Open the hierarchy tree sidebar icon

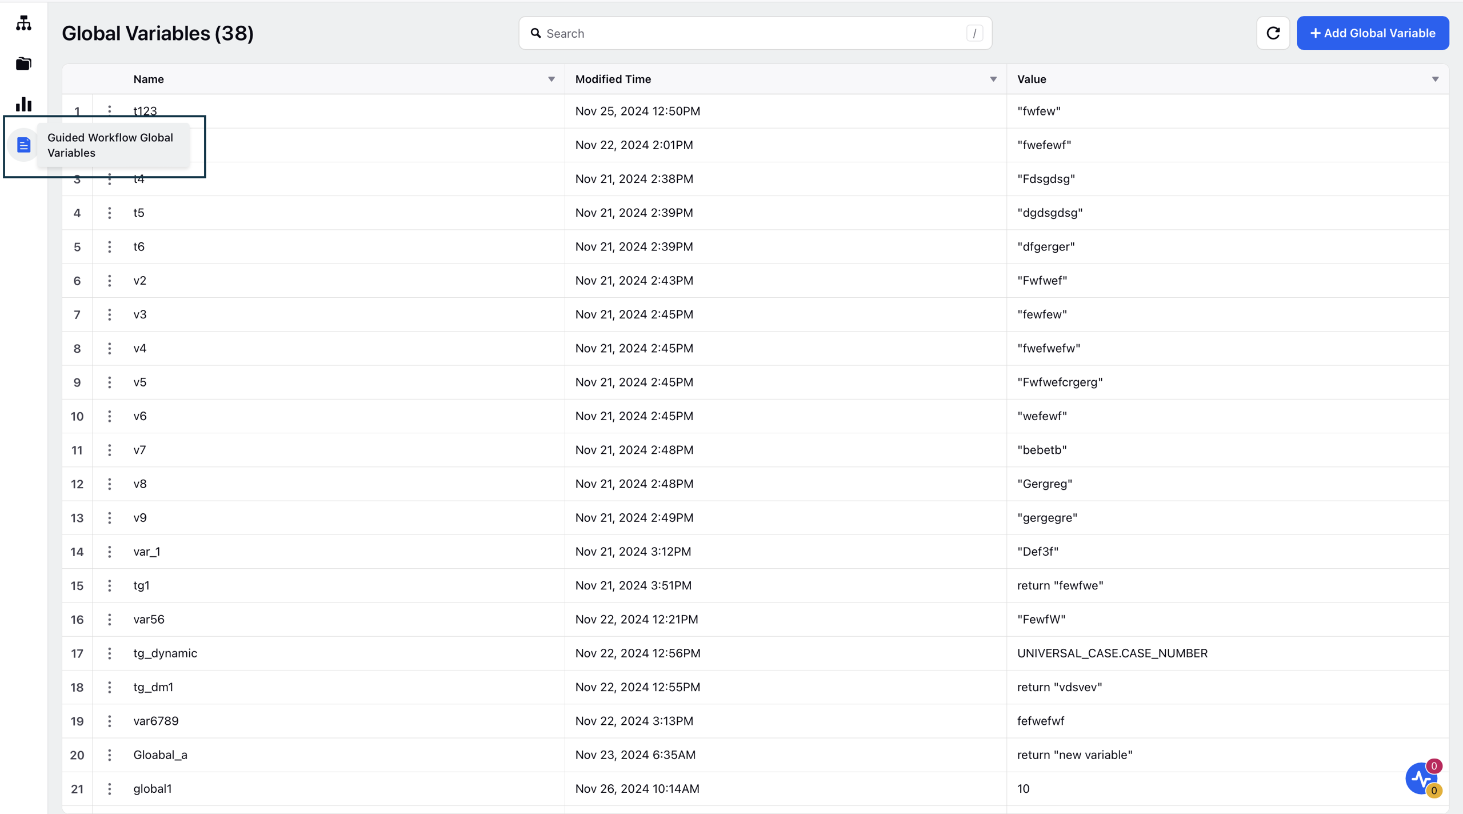click(x=23, y=23)
